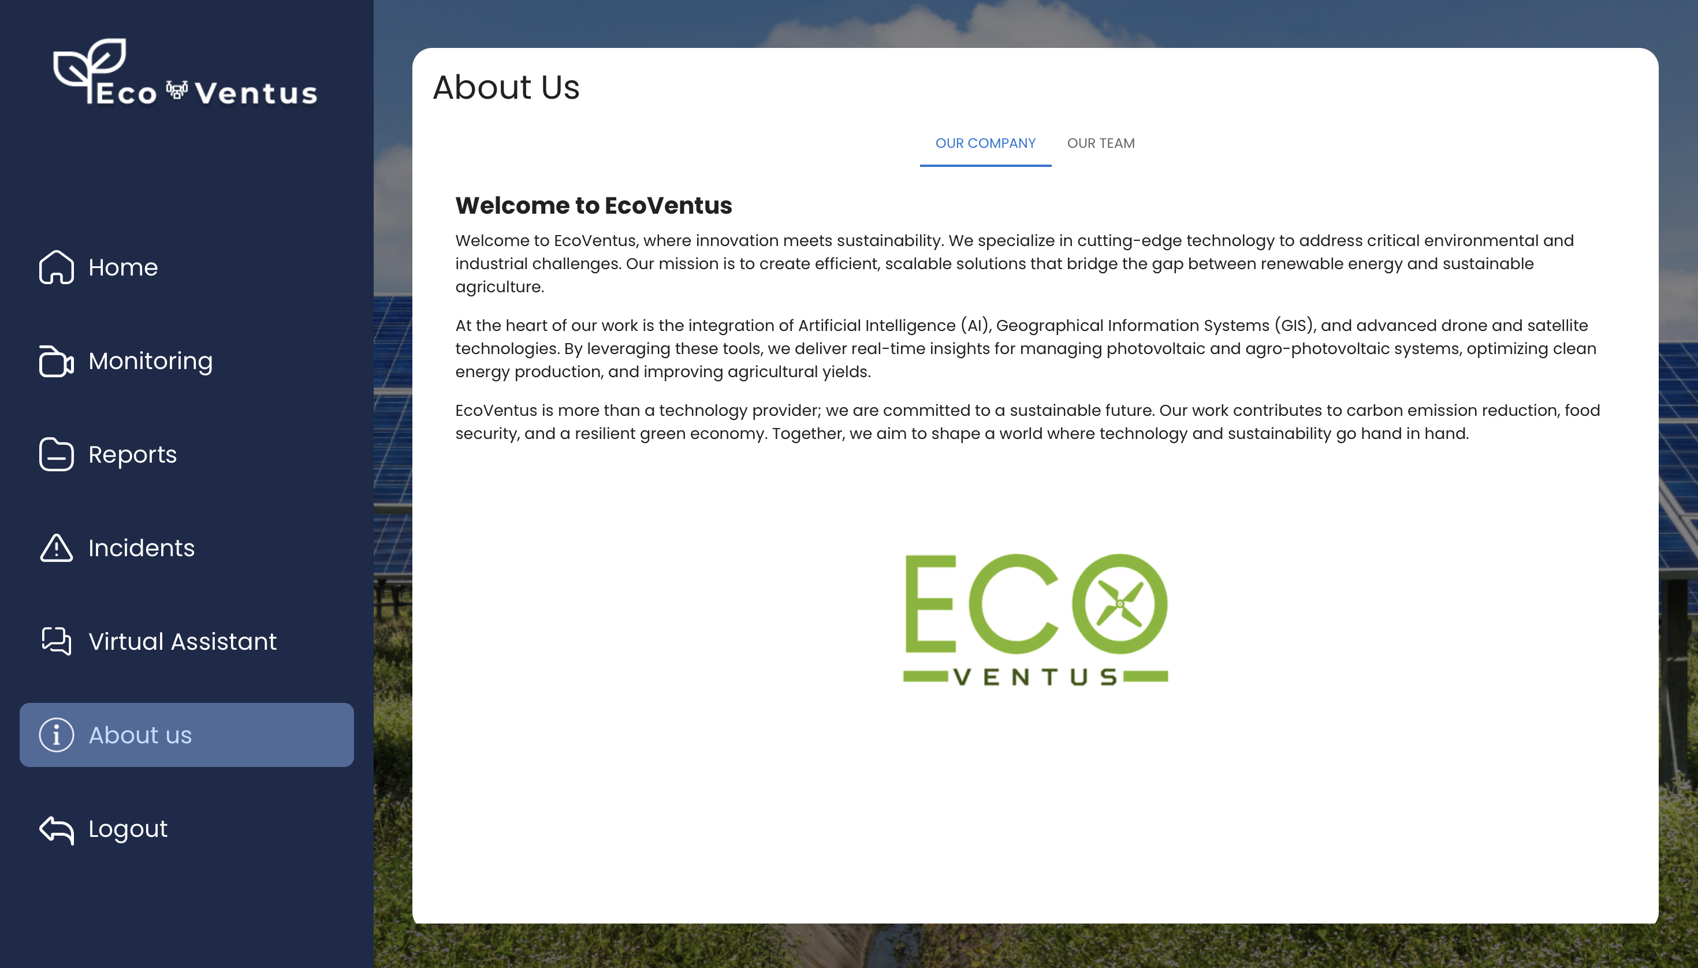The width and height of the screenshot is (1698, 968).
Task: Log out of EcoVentus
Action: (126, 828)
